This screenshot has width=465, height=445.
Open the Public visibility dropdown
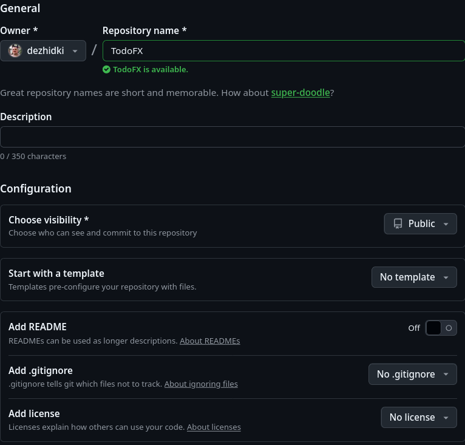pyautogui.click(x=420, y=224)
